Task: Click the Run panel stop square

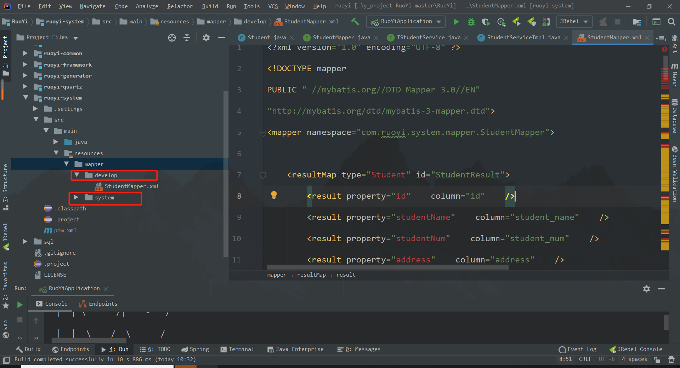Action: (x=20, y=319)
